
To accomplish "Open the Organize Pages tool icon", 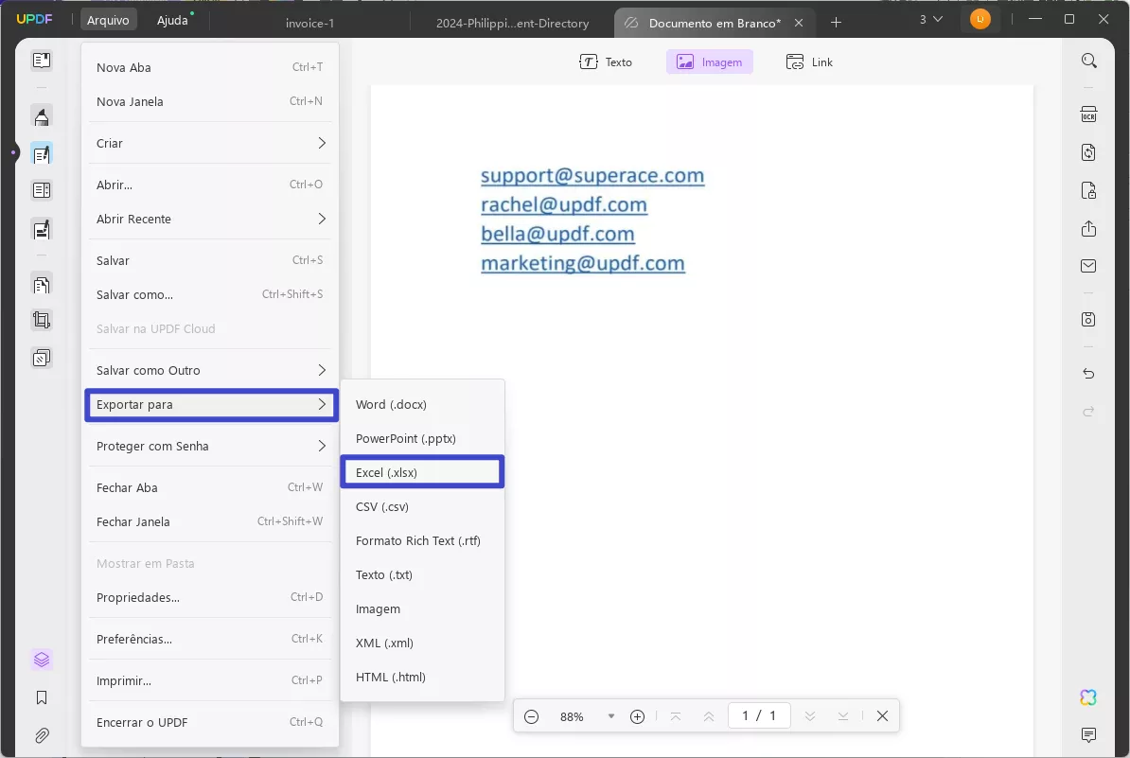I will click(x=42, y=285).
